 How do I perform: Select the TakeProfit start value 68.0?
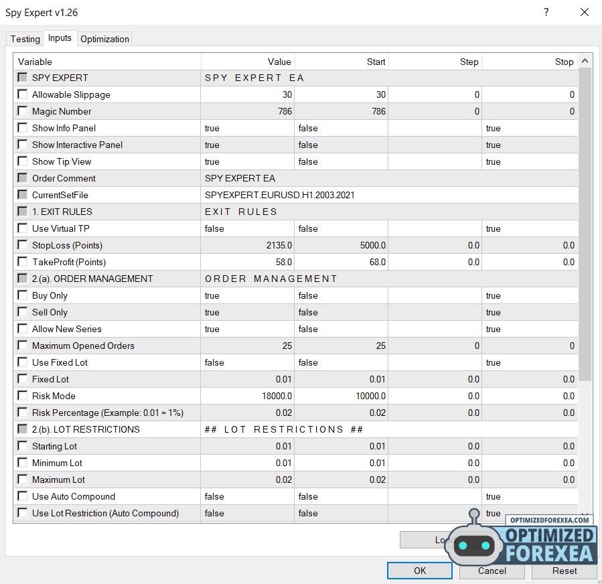point(342,262)
